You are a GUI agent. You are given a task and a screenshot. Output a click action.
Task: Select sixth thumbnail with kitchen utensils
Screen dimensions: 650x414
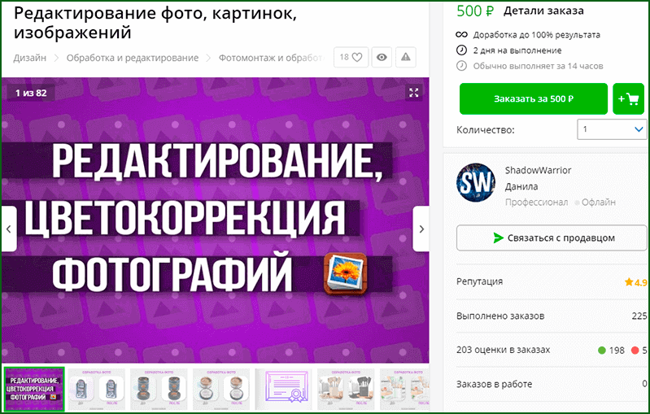tap(346, 389)
